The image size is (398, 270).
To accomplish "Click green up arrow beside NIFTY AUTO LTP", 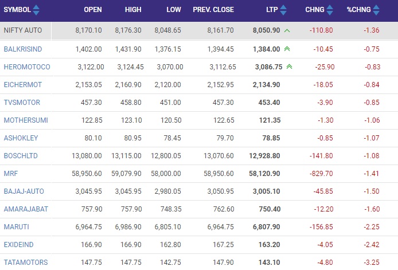I will (x=287, y=31).
